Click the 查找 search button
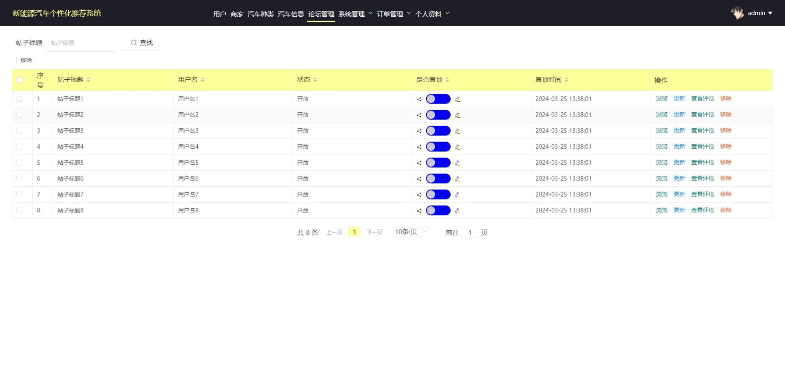This screenshot has width=785, height=384. tap(142, 43)
